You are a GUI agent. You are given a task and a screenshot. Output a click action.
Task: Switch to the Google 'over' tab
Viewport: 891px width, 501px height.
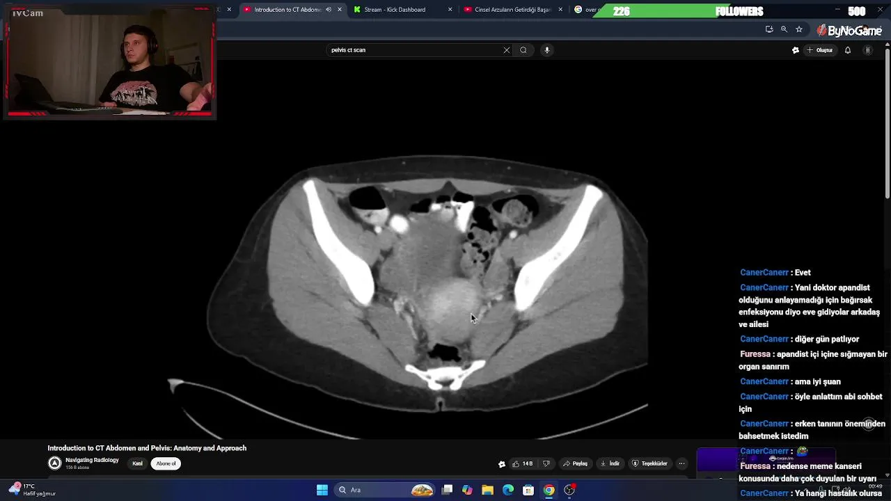point(588,10)
